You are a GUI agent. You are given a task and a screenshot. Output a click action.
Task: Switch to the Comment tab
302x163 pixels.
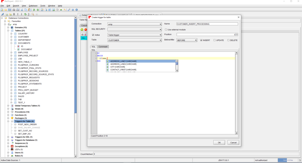(103, 47)
